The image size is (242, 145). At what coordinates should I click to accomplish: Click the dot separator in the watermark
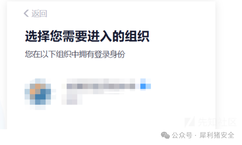point(196,136)
